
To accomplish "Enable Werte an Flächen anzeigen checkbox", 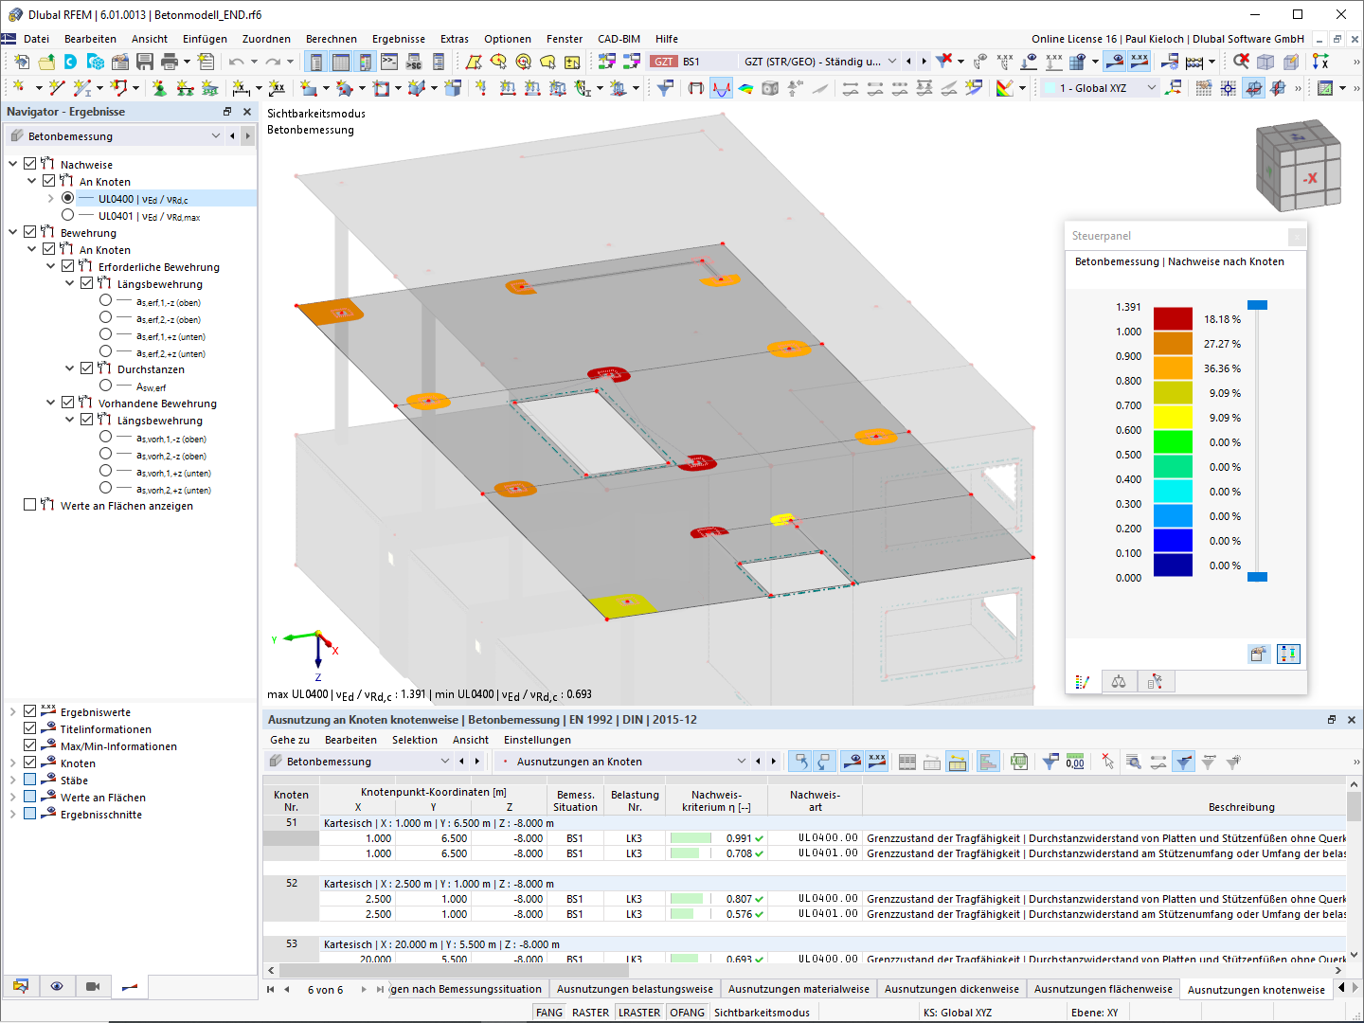I will (29, 505).
